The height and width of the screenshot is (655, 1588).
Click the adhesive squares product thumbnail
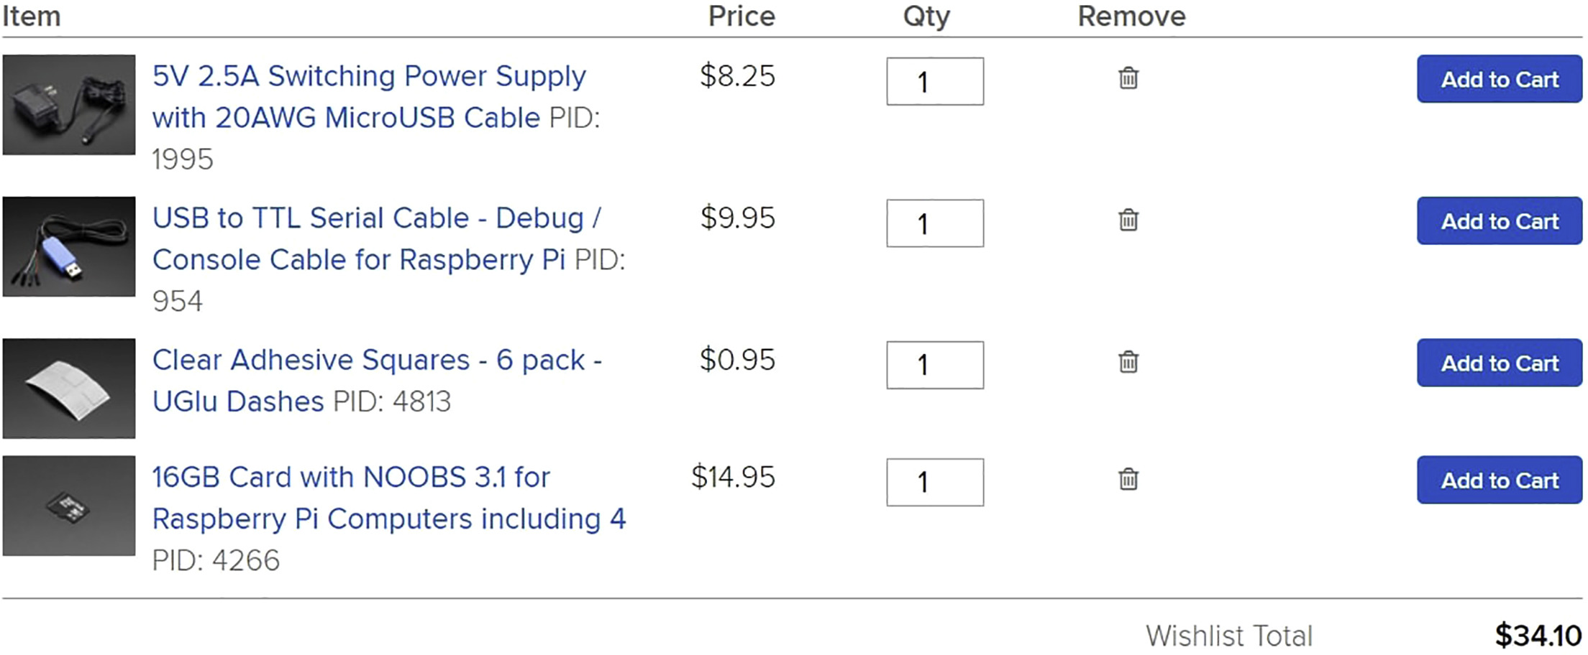tap(69, 389)
